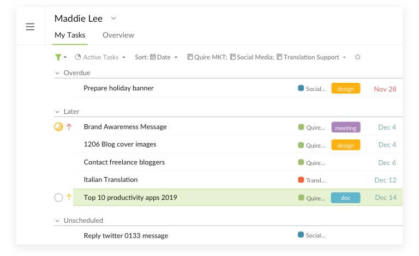Click the purple meeting tag
The width and height of the screenshot is (419, 256).
click(346, 127)
